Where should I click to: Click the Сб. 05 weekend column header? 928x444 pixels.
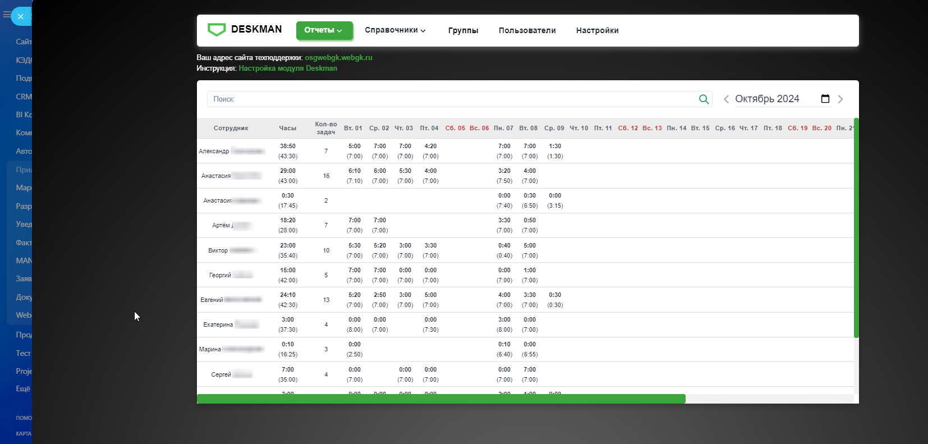pyautogui.click(x=455, y=128)
